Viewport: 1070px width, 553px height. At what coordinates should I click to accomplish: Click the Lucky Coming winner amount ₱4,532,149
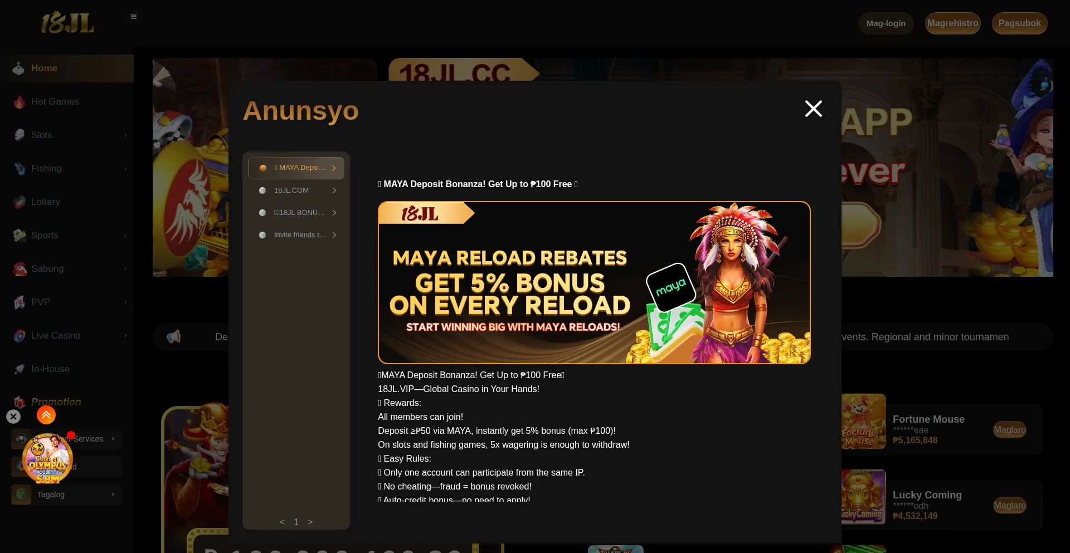pos(915,516)
